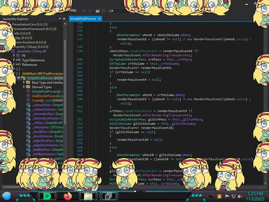
Task: Click the Assembly-CSharp.dll module icon
Action: pyautogui.click(x=13, y=51)
